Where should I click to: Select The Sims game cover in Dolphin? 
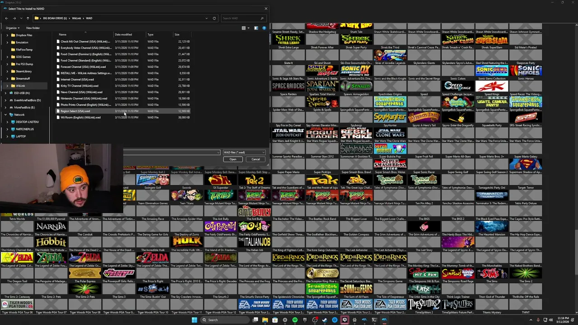point(492,275)
